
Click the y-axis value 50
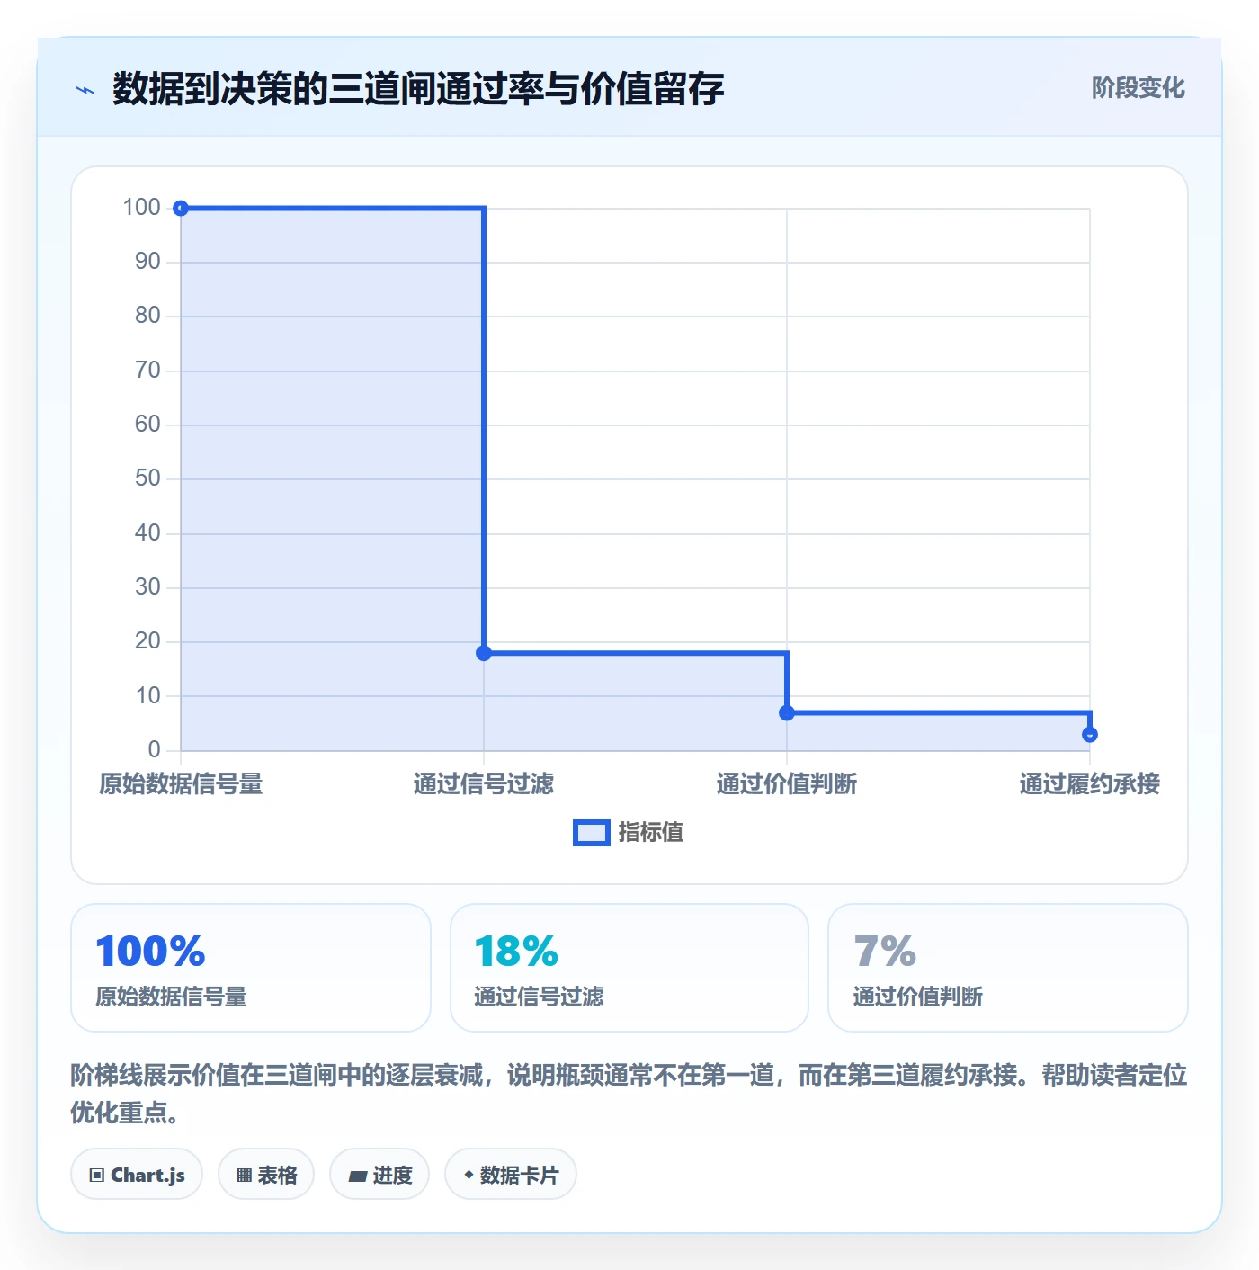147,478
